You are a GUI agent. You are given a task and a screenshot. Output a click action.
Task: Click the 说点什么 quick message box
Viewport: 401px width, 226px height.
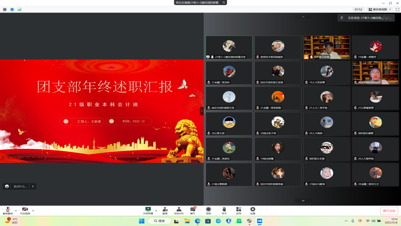[20, 186]
